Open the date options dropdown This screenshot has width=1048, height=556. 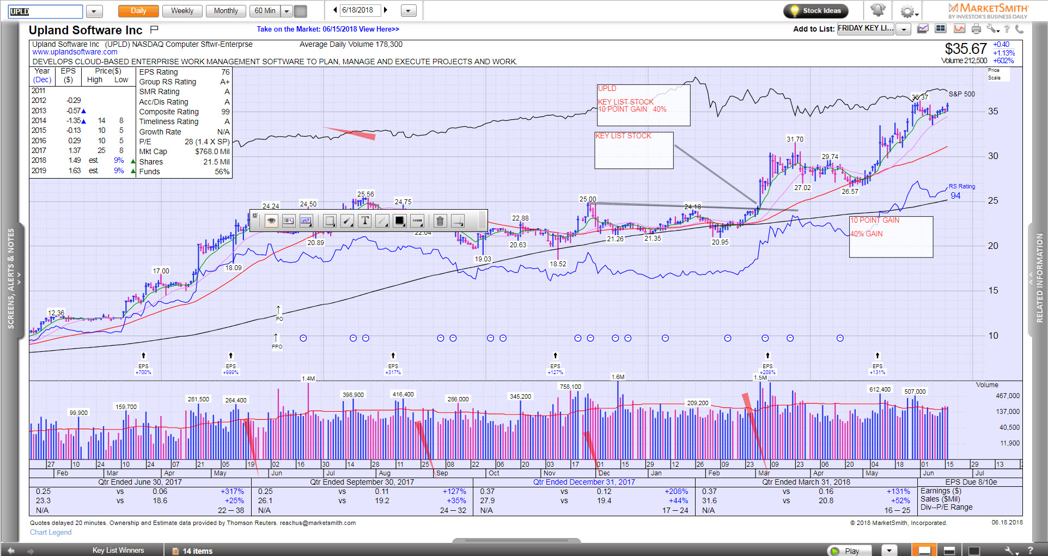point(408,11)
